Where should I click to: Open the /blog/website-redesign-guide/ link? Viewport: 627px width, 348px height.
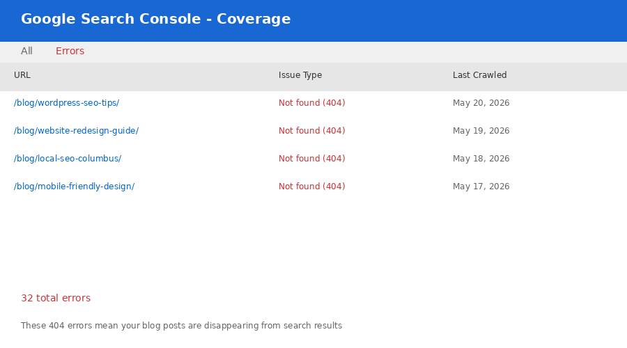coord(76,131)
